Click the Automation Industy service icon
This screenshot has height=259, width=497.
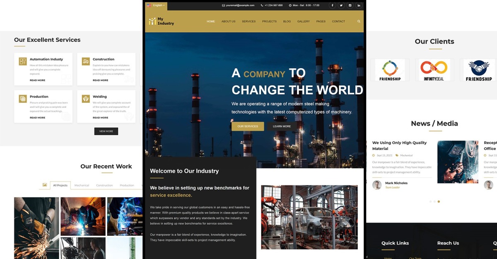(23, 62)
